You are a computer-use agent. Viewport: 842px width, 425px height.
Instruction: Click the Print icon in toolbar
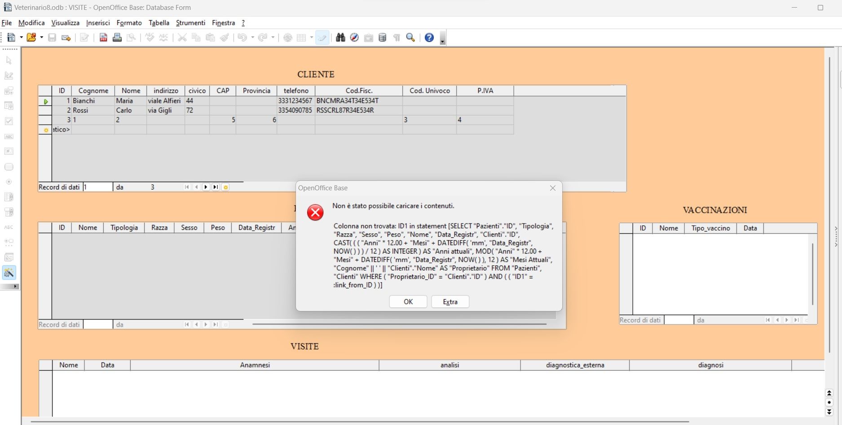(x=117, y=38)
